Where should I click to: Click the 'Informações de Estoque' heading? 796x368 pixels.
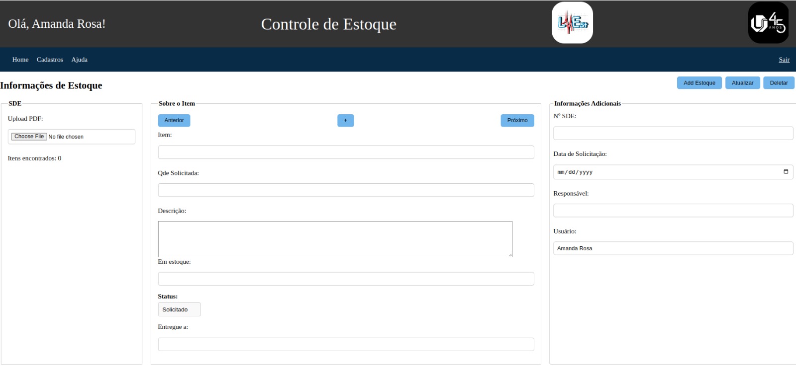pos(51,85)
